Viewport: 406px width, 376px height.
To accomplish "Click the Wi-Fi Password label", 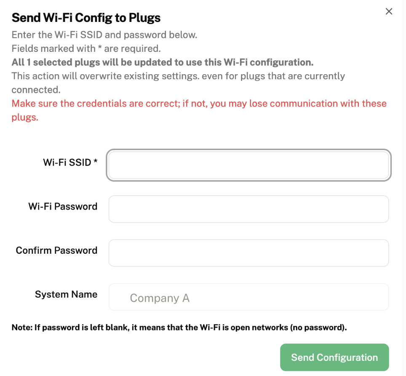I will pos(62,206).
